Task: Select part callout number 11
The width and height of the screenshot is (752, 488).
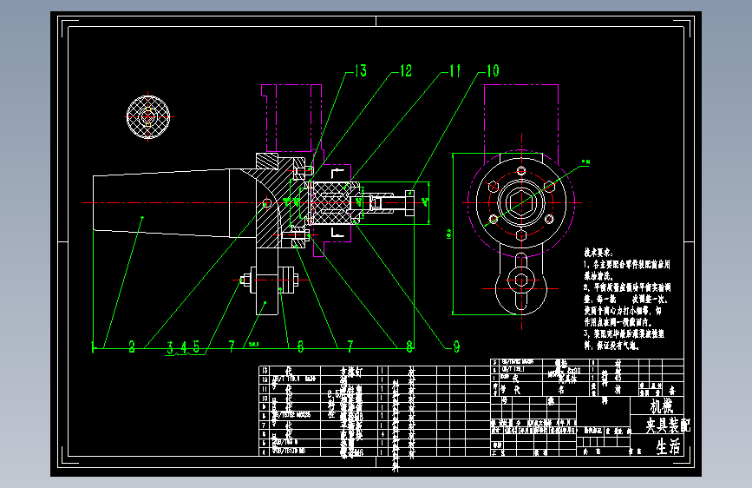Action: point(455,71)
